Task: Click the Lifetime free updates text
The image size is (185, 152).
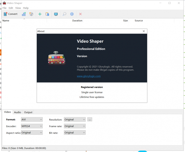Action: tap(92, 97)
